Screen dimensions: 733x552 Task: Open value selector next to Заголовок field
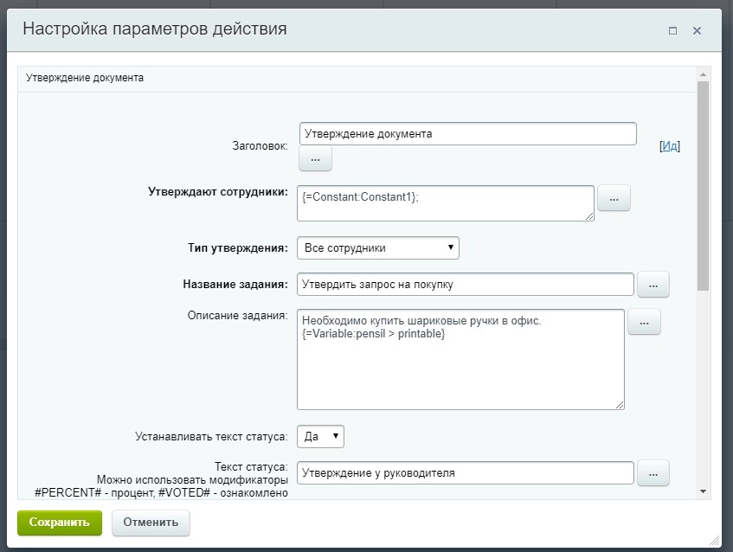point(315,159)
